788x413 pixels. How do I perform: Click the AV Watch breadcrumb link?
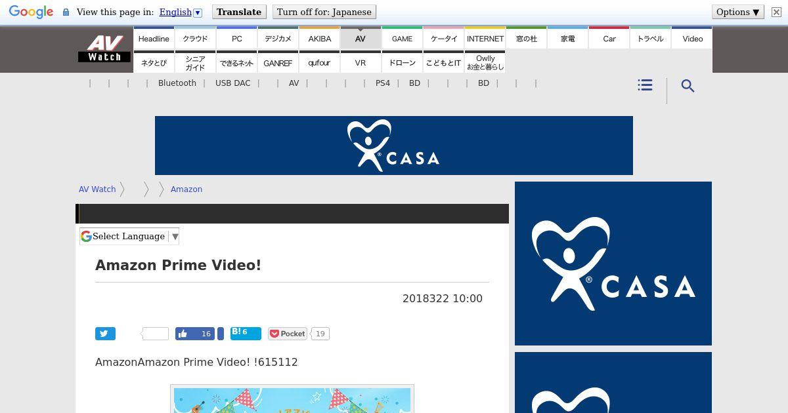[97, 189]
